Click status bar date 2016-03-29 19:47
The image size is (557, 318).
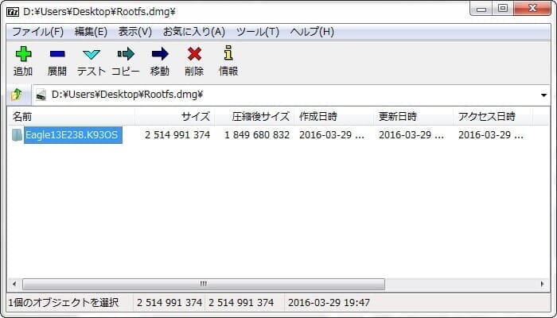click(x=329, y=303)
